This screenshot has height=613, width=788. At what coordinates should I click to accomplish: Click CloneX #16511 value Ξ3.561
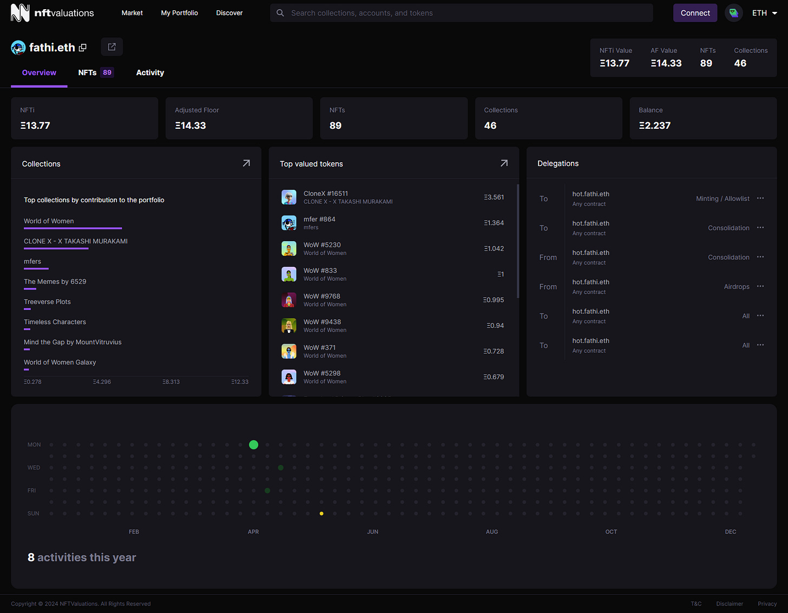(494, 197)
